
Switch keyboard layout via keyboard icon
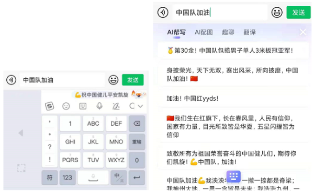coord(83,106)
